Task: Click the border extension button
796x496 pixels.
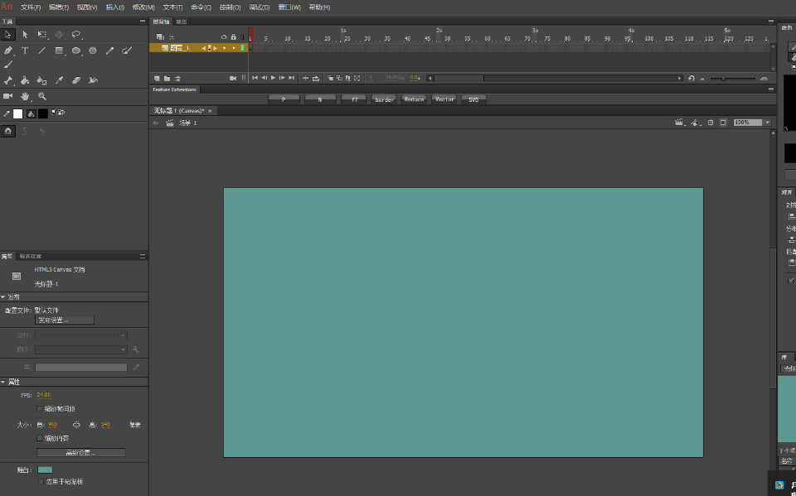Action: coord(384,99)
